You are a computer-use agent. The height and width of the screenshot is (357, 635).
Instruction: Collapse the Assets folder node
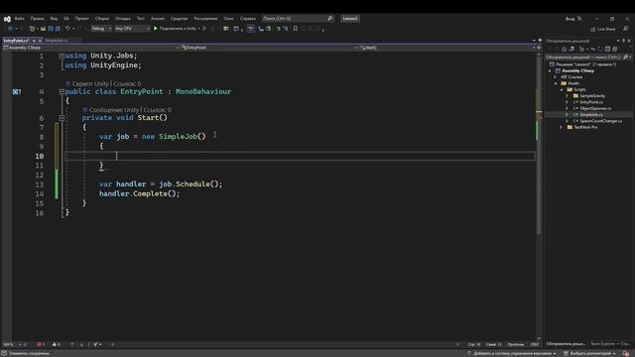(556, 83)
